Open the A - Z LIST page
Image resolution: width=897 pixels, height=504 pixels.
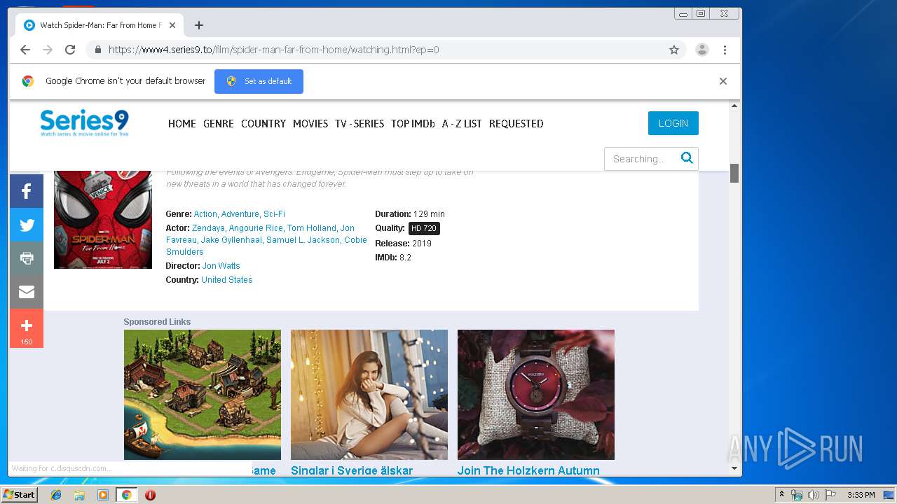[x=462, y=123]
